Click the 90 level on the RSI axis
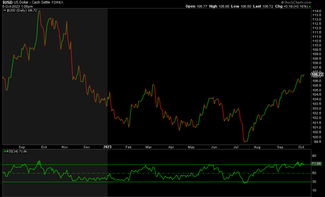The width and height of the screenshot is (325, 197). (314, 155)
